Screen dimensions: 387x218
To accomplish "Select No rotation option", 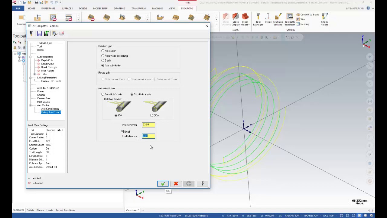I will point(103,51).
